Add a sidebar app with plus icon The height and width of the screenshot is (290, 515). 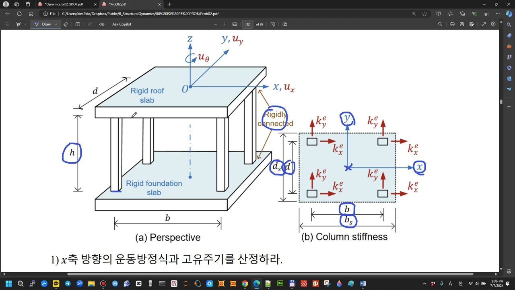click(x=509, y=106)
